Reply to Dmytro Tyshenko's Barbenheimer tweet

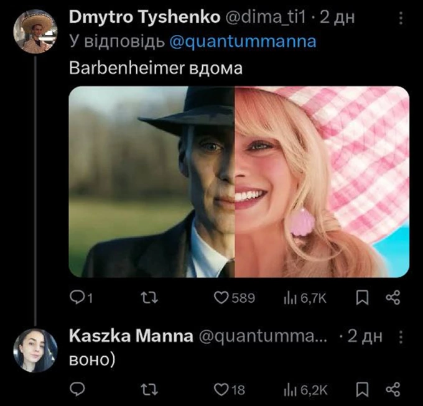(x=77, y=298)
